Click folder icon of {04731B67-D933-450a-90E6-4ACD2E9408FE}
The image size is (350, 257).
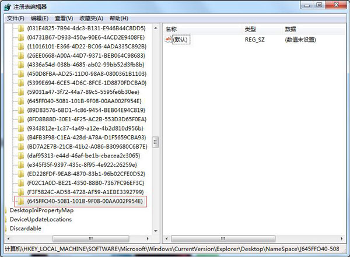[21, 37]
